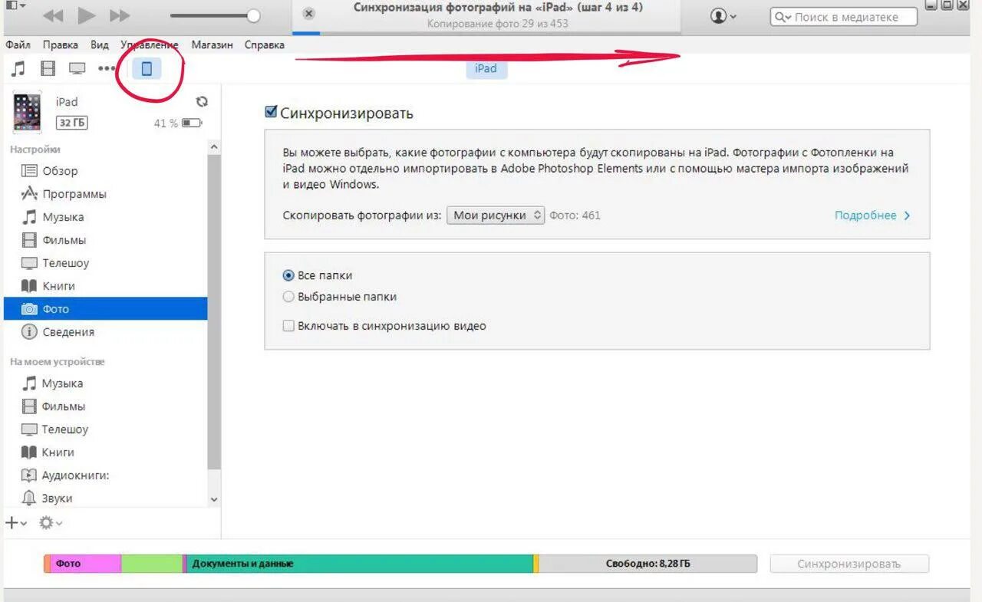This screenshot has height=602, width=982.
Task: Open the Music library icon
Action: (18, 69)
